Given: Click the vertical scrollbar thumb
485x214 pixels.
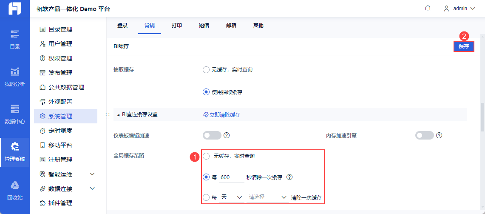Looking at the screenshot, I should click(x=482, y=116).
